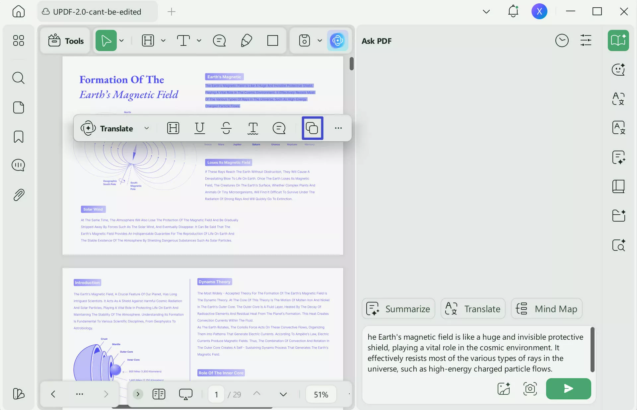This screenshot has width=637, height=410.
Task: Switch to the UPDF-2.0-cant-be-edited tab
Action: pos(96,11)
